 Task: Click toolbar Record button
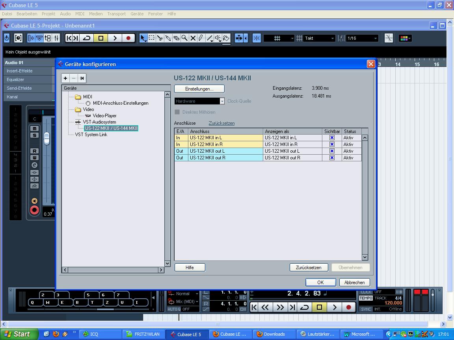pyautogui.click(x=128, y=38)
